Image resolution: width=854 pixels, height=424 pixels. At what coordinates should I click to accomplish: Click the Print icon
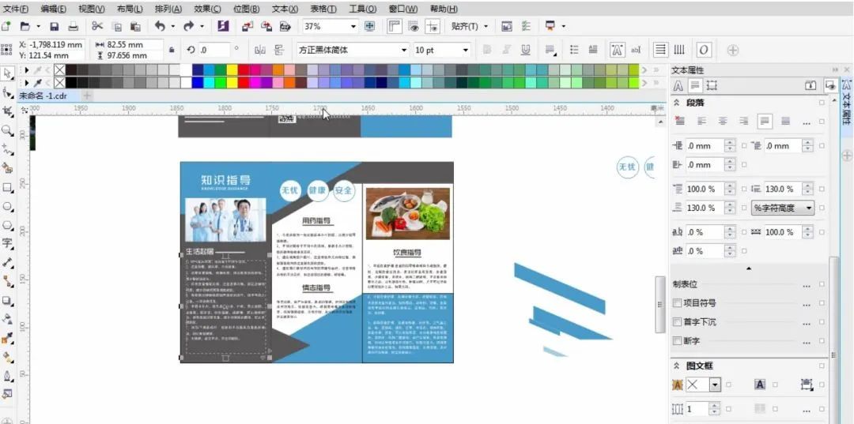tap(73, 26)
